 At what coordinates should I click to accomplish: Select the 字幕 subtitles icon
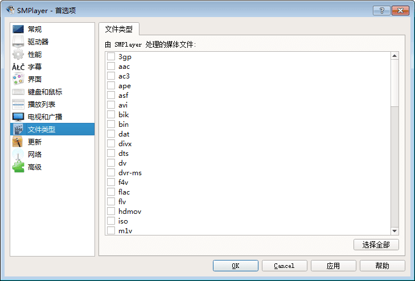point(18,67)
